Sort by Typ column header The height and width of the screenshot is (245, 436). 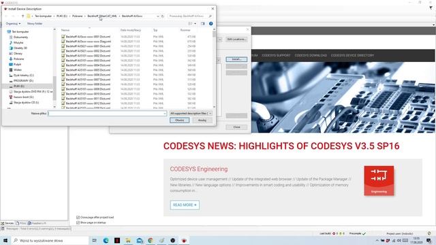pyautogui.click(x=155, y=30)
